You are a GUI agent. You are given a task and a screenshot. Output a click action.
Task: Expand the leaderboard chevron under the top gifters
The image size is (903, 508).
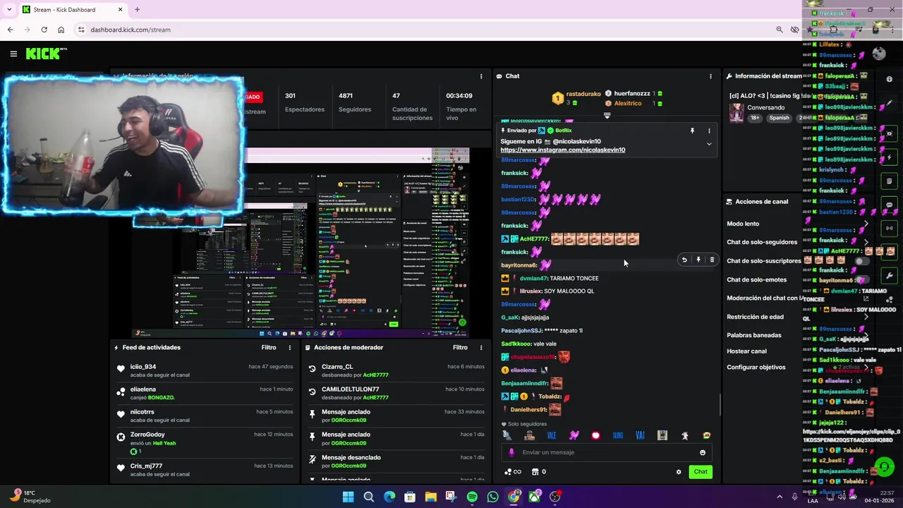pos(607,115)
